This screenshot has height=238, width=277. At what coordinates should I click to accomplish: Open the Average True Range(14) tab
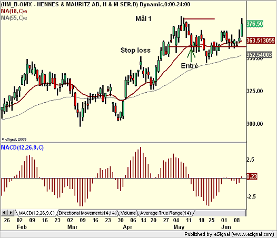click(165, 213)
